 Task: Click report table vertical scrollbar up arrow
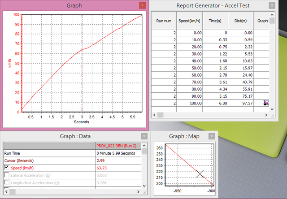click(x=272, y=15)
